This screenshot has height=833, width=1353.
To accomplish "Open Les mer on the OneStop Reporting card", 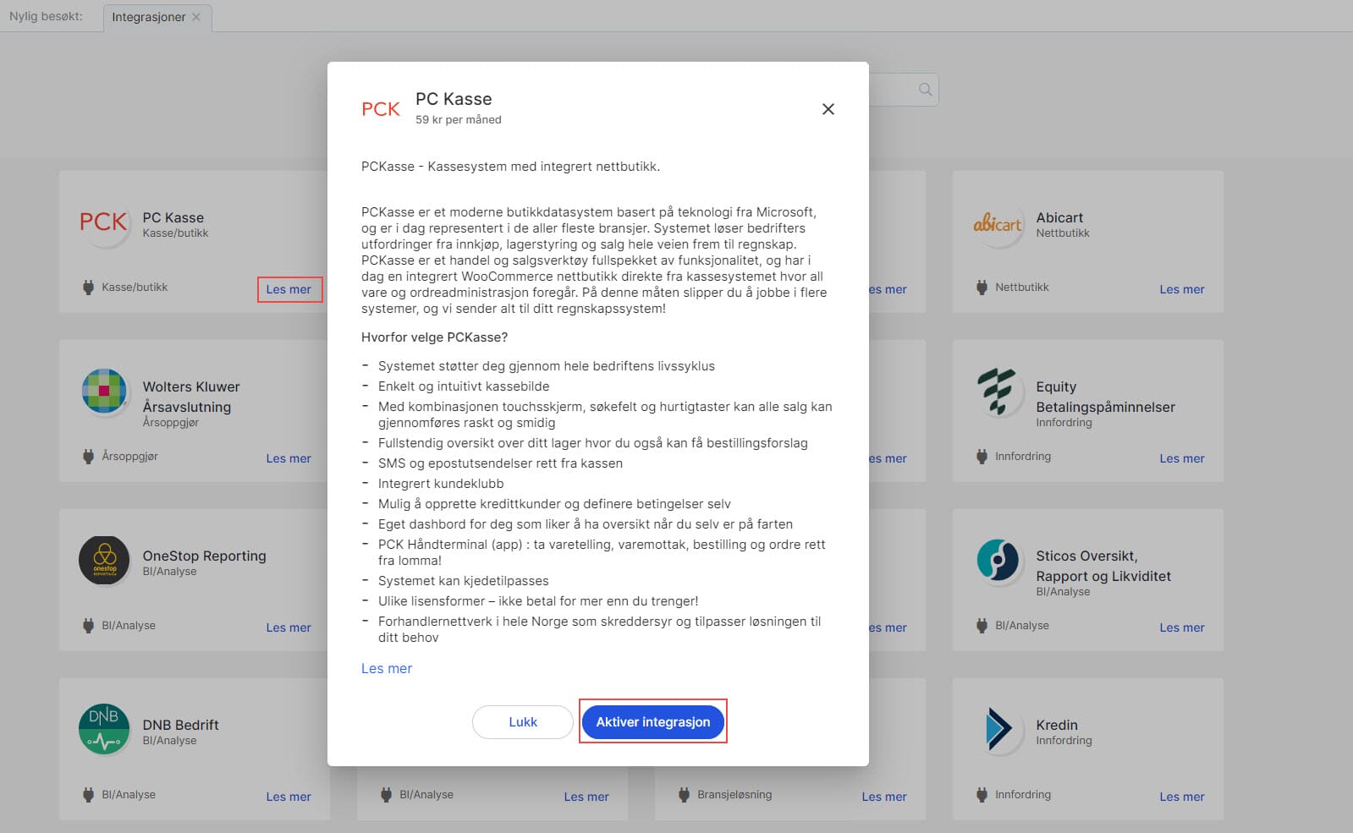I will click(289, 627).
